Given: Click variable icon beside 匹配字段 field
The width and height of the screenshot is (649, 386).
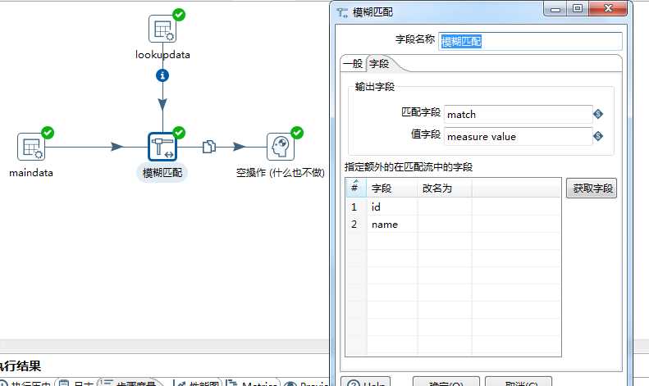Looking at the screenshot, I should [x=598, y=114].
